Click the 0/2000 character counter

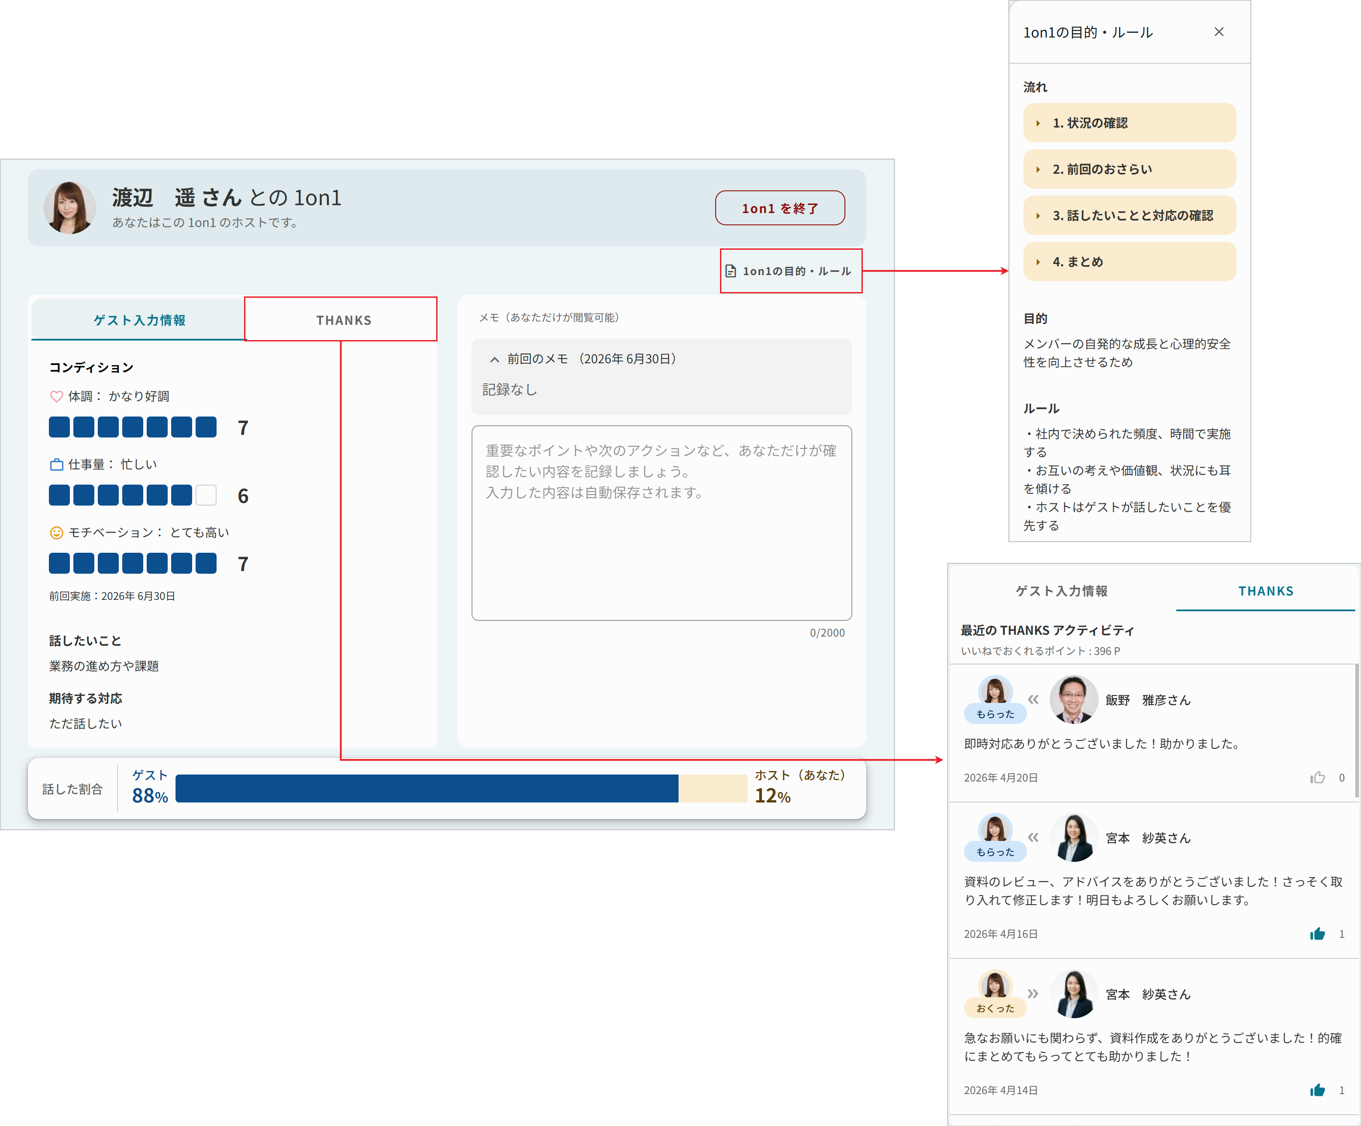coord(827,632)
